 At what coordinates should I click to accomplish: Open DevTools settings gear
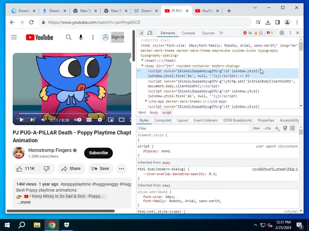(x=282, y=33)
